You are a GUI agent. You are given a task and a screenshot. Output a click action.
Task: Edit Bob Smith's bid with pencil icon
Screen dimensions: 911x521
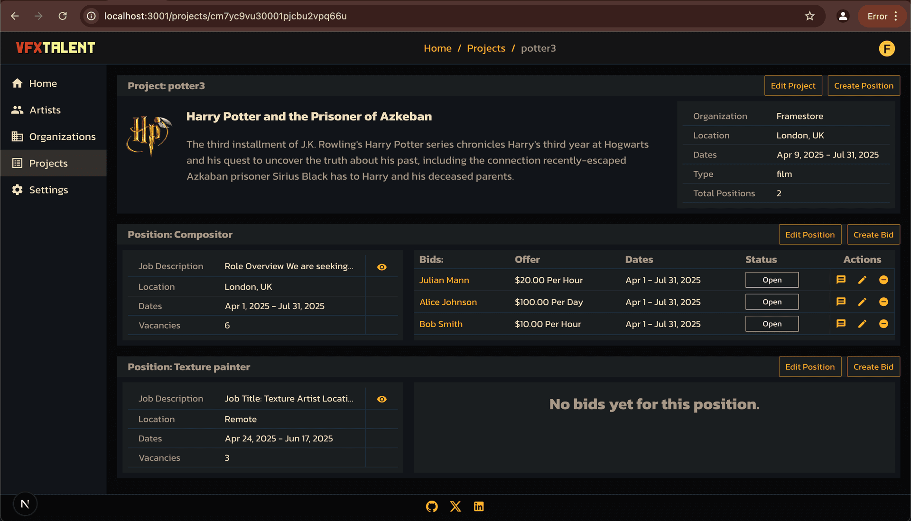point(862,324)
